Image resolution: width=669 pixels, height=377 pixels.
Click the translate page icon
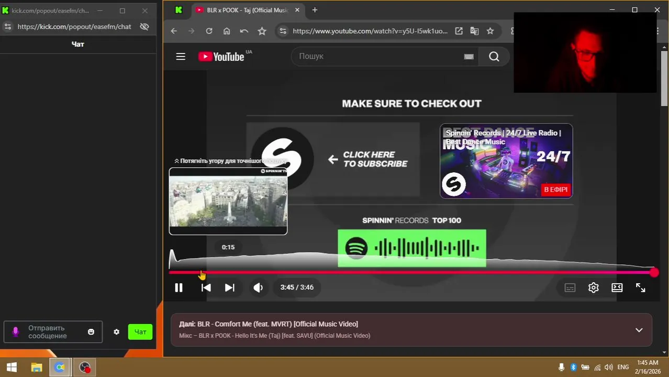coord(474,31)
